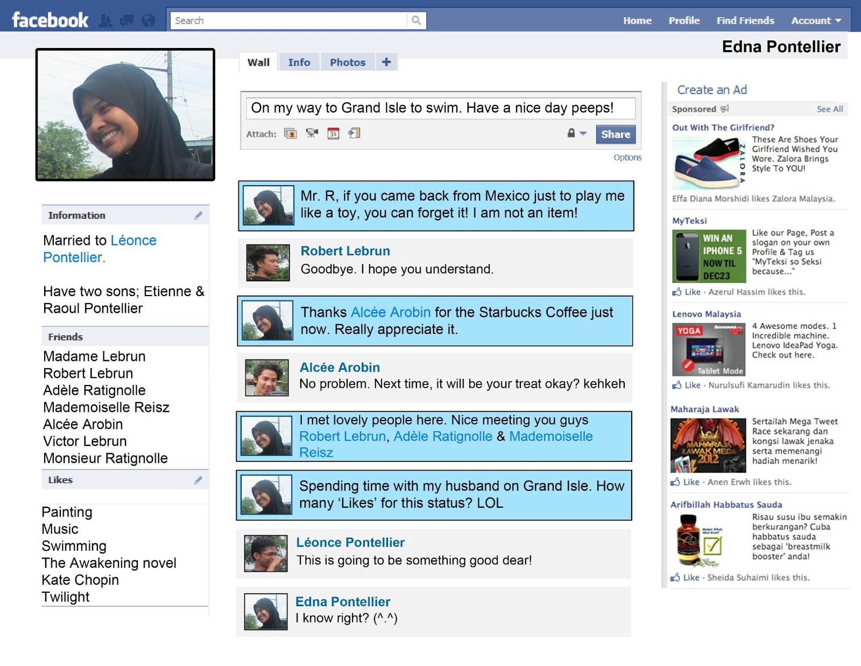Attach an event using calendar icon
The width and height of the screenshot is (861, 666).
point(334,134)
